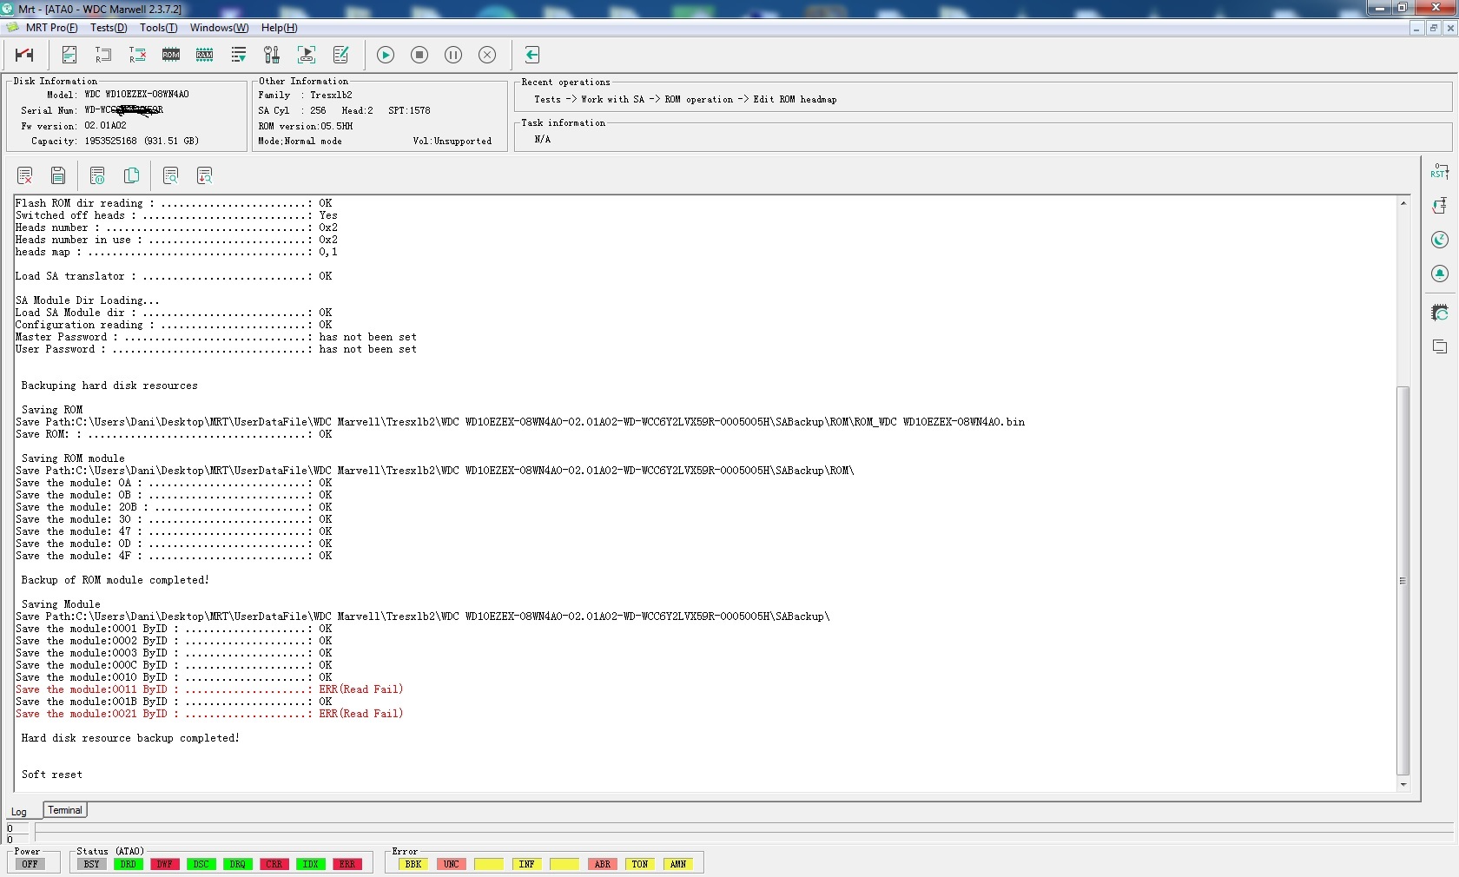Open the Tools(T) menu
This screenshot has width=1459, height=877.
tap(159, 28)
